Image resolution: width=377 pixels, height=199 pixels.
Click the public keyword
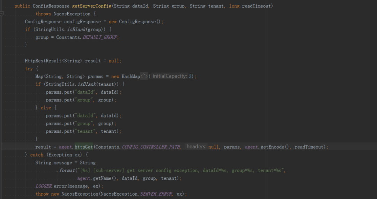(22, 6)
